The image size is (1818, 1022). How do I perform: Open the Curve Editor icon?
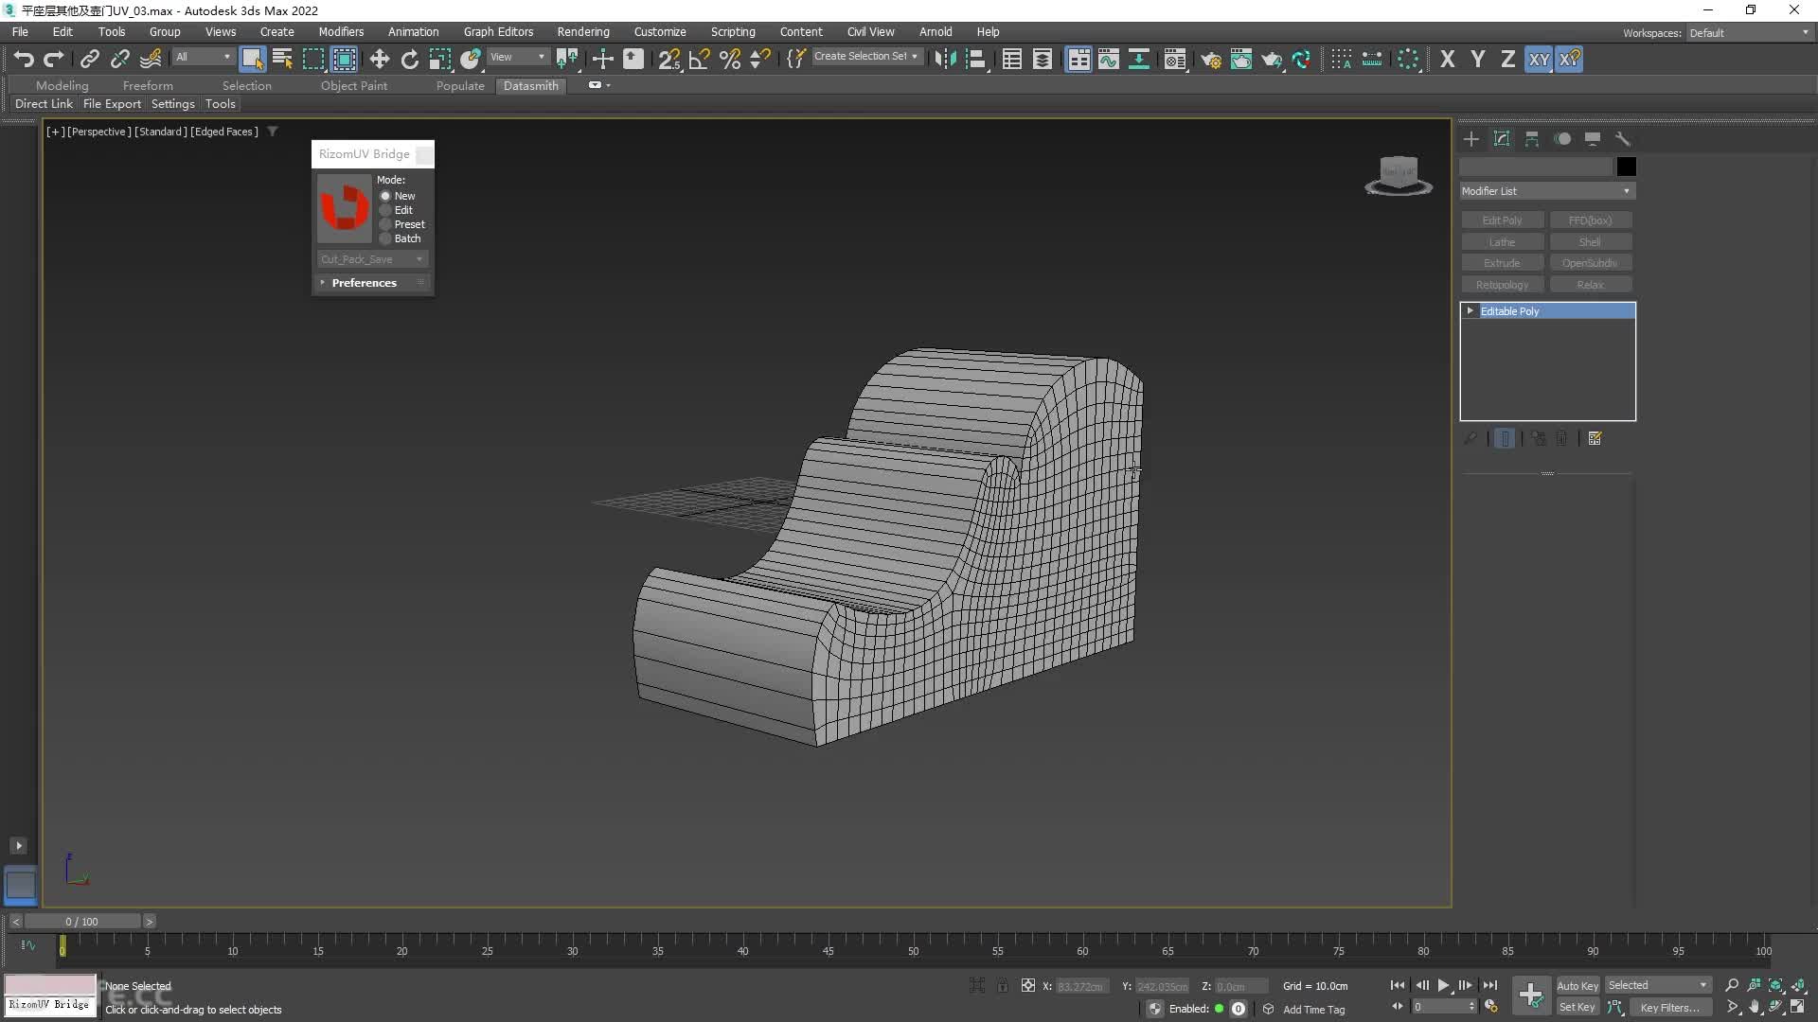(1109, 59)
